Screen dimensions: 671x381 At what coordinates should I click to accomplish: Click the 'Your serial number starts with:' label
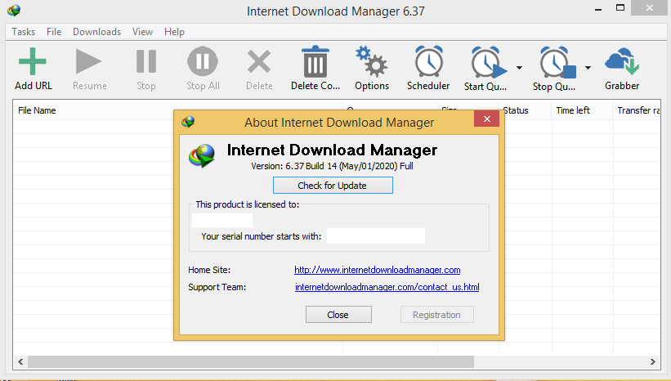(261, 236)
